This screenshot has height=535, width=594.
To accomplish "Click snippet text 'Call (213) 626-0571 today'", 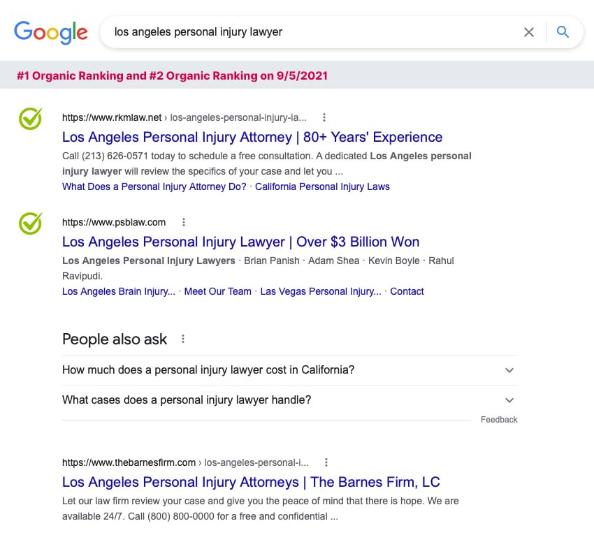I will pos(119,156).
